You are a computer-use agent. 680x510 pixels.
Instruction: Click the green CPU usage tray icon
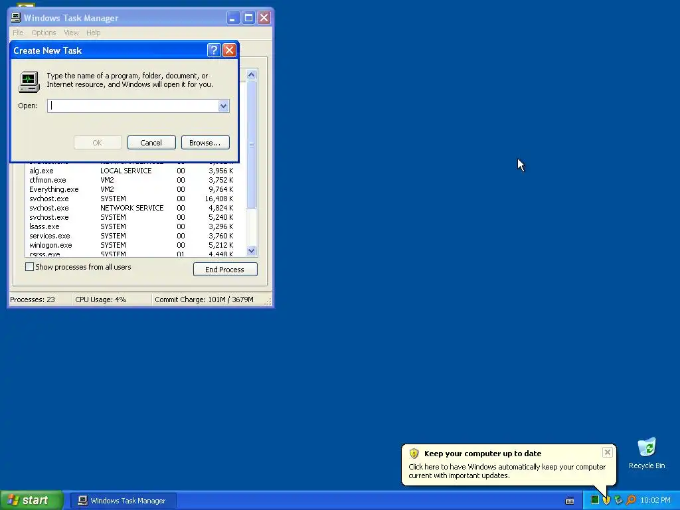click(x=595, y=500)
